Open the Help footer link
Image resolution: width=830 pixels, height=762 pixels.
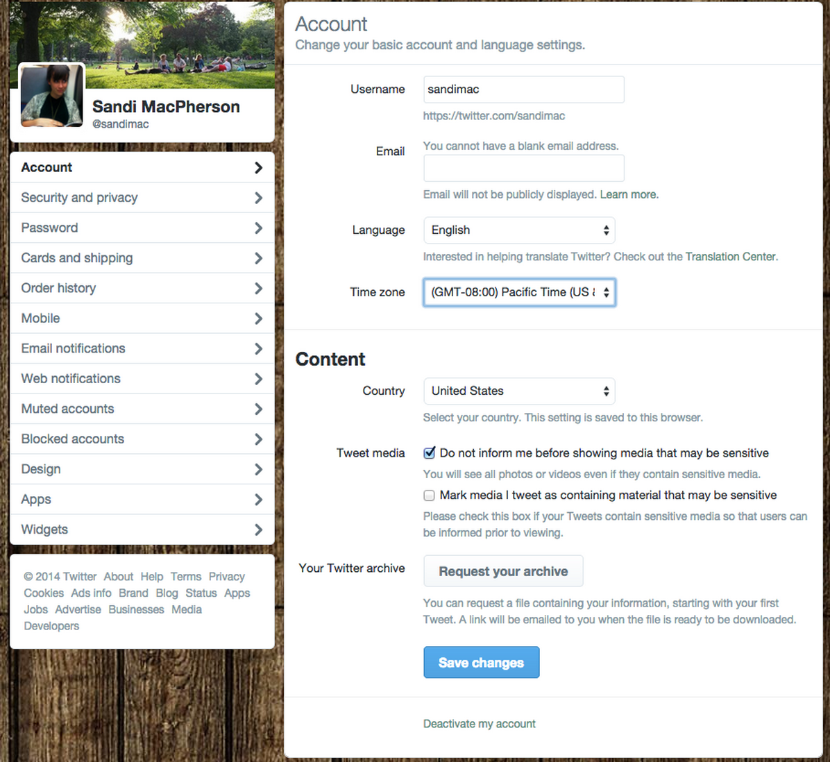tap(152, 577)
